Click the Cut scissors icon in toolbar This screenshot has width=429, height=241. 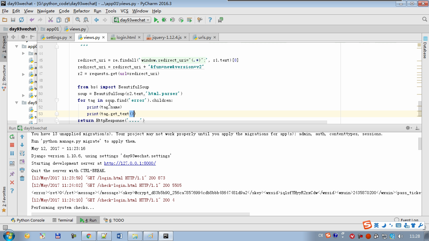pyautogui.click(x=51, y=20)
